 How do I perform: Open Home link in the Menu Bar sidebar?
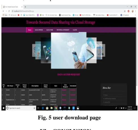(x=106, y=95)
